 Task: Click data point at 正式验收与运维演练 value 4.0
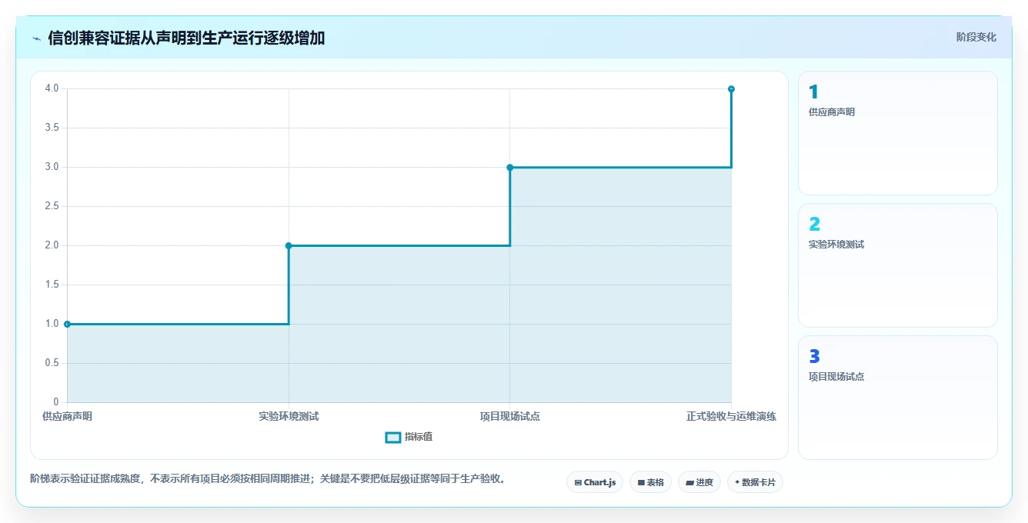[731, 88]
